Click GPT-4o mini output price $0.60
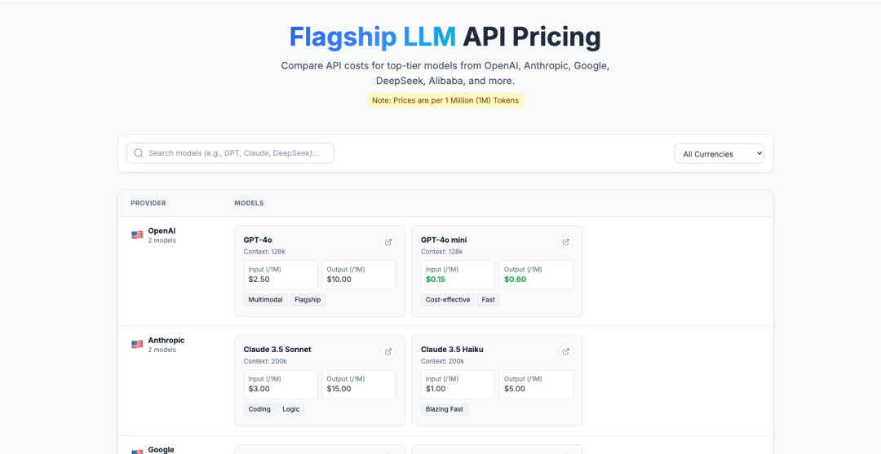The width and height of the screenshot is (881, 454). [516, 279]
